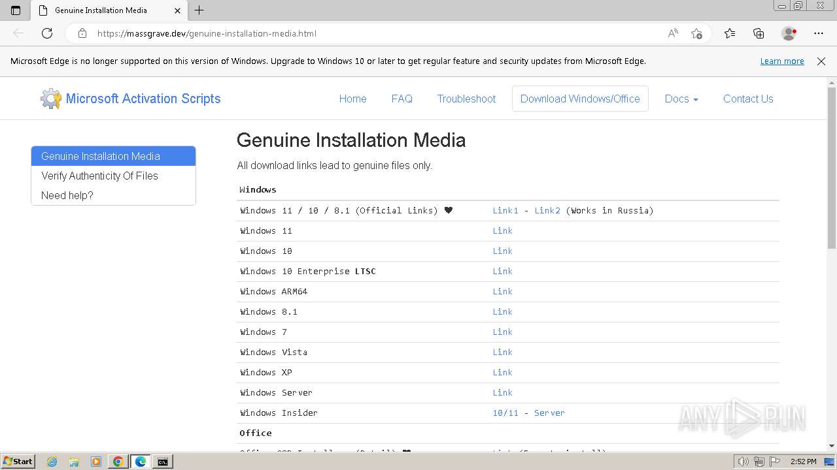Click the profile avatar icon
This screenshot has width=837, height=470.
click(789, 33)
